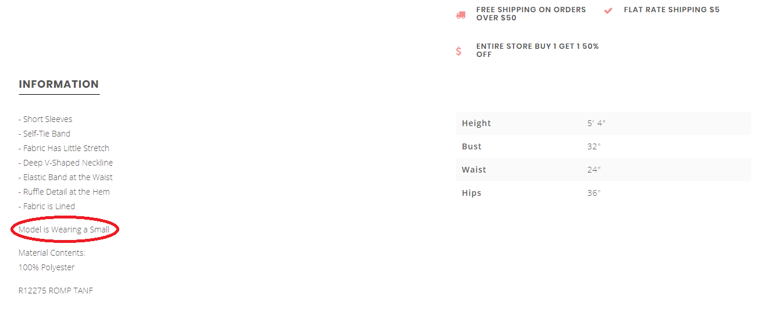766x326 pixels.
Task: Click the 'Self-Tie Band' detail line
Action: tap(45, 134)
